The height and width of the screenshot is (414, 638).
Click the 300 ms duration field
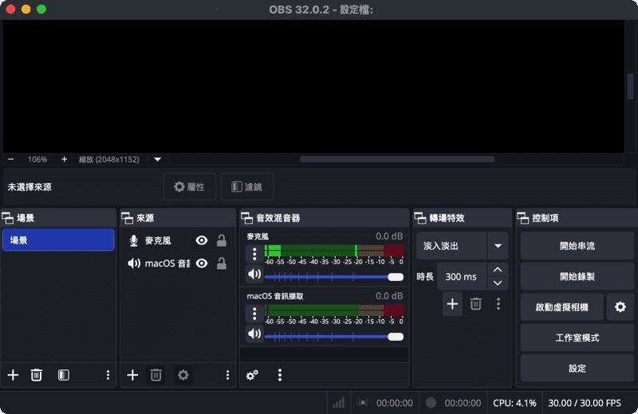point(463,277)
